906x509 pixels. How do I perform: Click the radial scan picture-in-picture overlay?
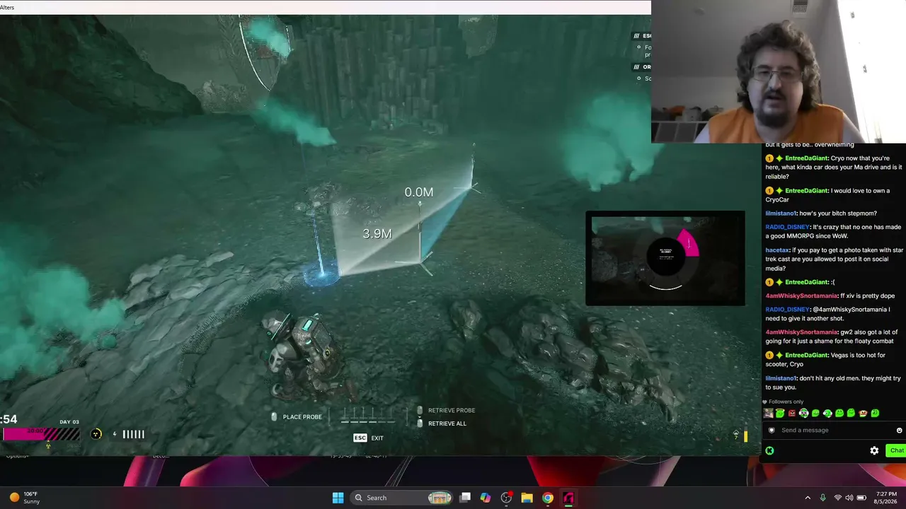click(x=665, y=258)
